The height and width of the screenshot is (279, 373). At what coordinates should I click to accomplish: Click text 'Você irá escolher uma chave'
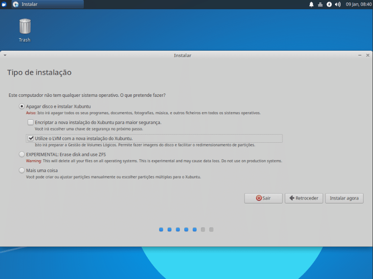click(89, 129)
